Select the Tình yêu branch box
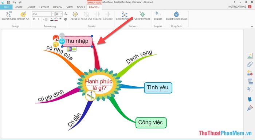The image size is (255, 140). tap(158, 88)
